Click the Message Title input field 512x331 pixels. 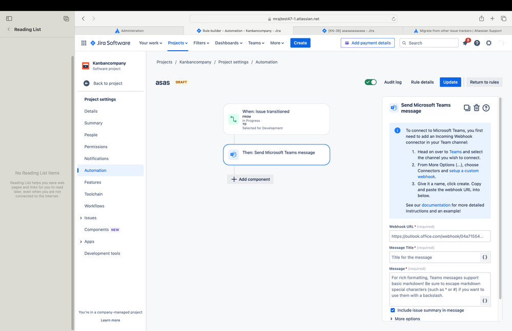(440, 257)
